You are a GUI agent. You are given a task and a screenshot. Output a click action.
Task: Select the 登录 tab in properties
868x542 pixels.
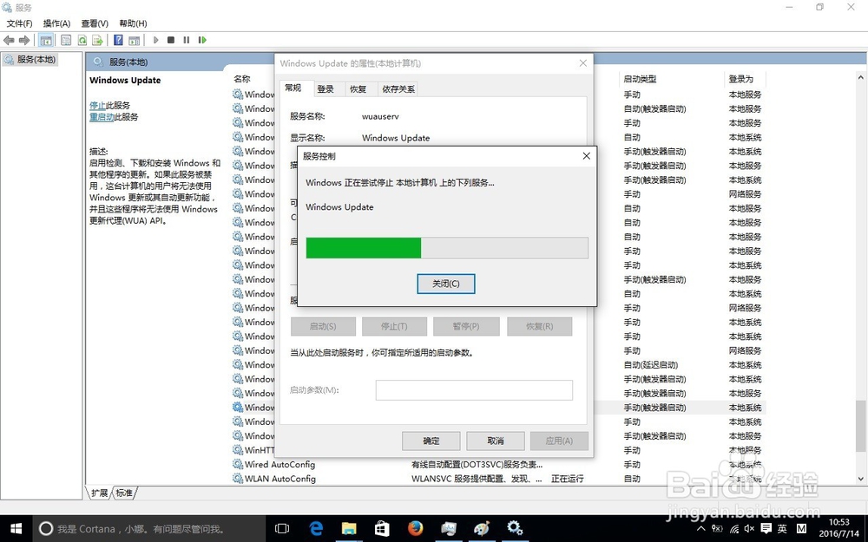[327, 88]
